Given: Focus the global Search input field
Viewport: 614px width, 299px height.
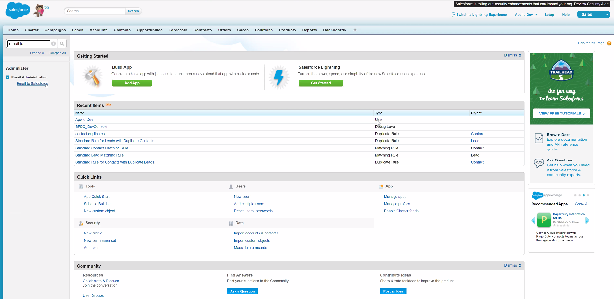Looking at the screenshot, I should [94, 11].
